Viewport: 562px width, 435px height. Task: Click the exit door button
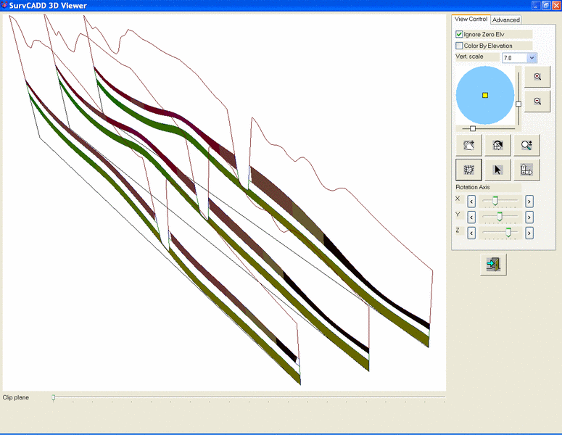[493, 265]
